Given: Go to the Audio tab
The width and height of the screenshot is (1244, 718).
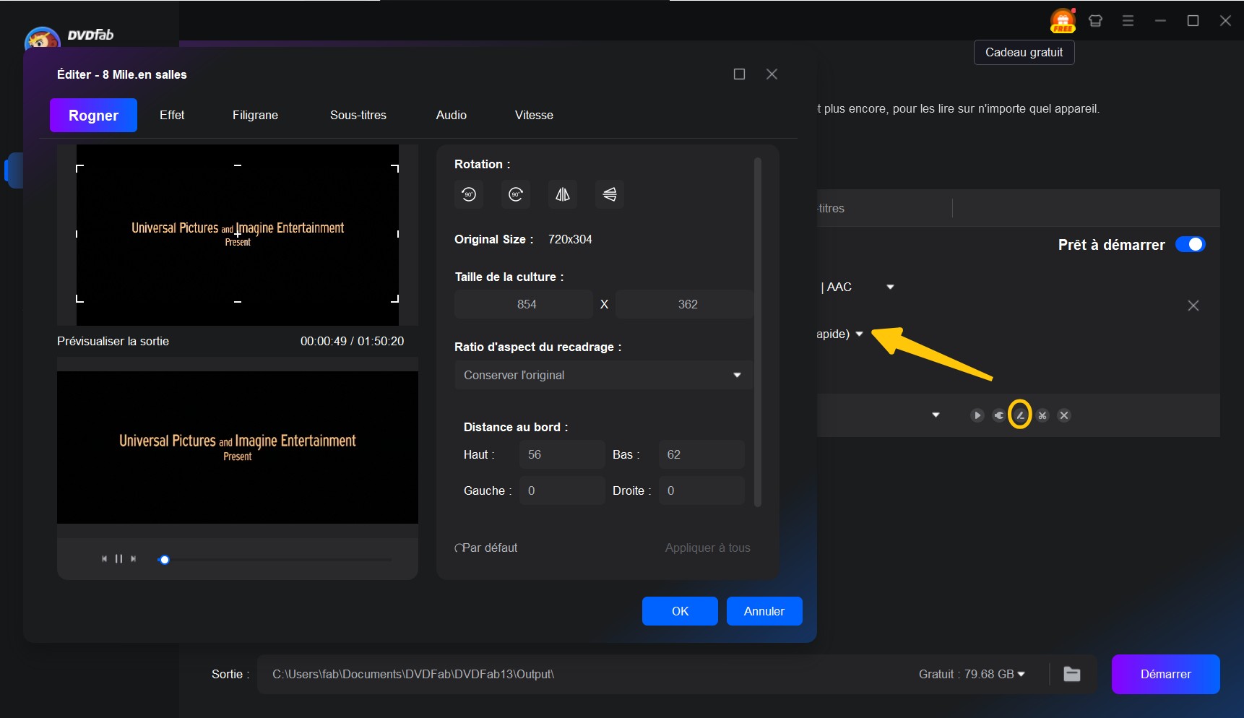Looking at the screenshot, I should click(452, 115).
